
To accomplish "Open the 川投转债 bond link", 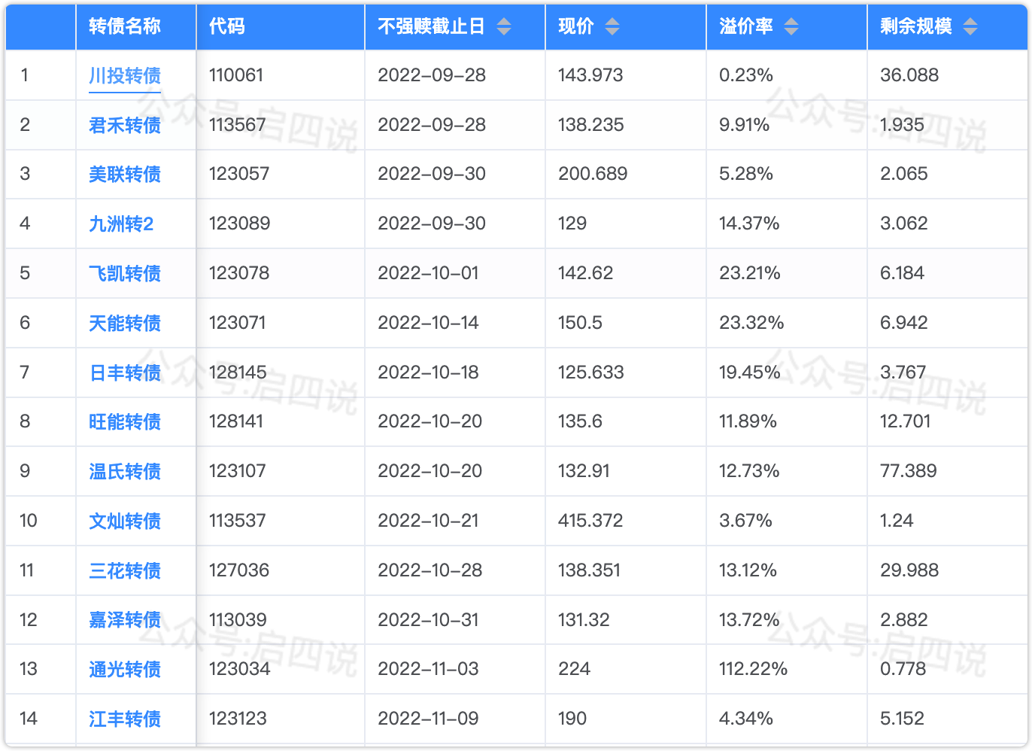I will (x=125, y=75).
